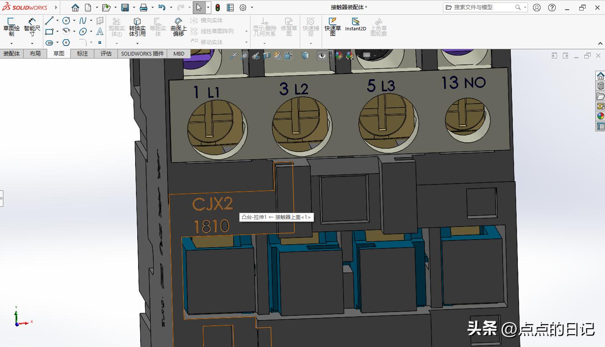The width and height of the screenshot is (605, 347).
Task: Switch to the MBD tab
Action: [179, 53]
